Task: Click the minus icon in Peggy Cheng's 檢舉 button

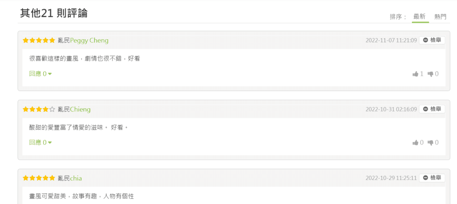Action: (x=425, y=40)
